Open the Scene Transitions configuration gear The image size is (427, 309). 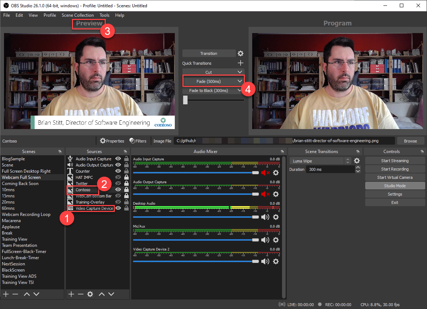tap(358, 161)
